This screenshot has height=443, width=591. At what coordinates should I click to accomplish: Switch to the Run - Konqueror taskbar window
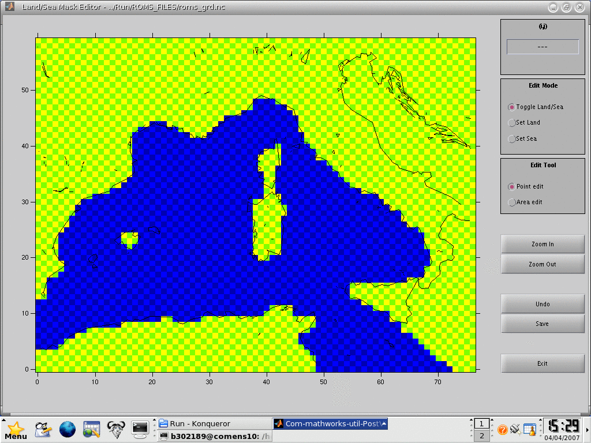(214, 423)
